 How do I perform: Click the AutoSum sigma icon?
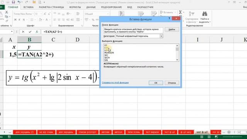[180, 12]
